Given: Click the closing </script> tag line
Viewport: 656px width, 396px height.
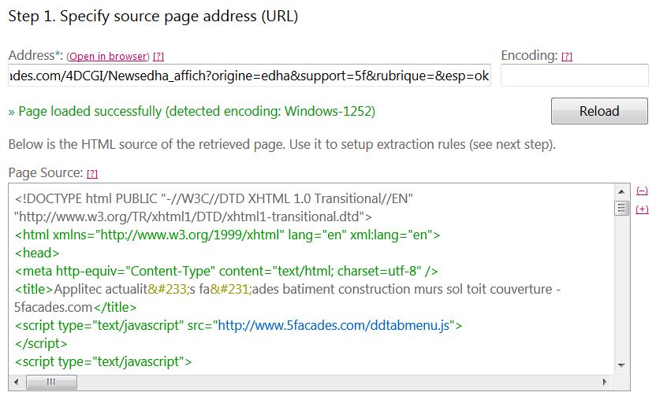Looking at the screenshot, I should coord(41,343).
